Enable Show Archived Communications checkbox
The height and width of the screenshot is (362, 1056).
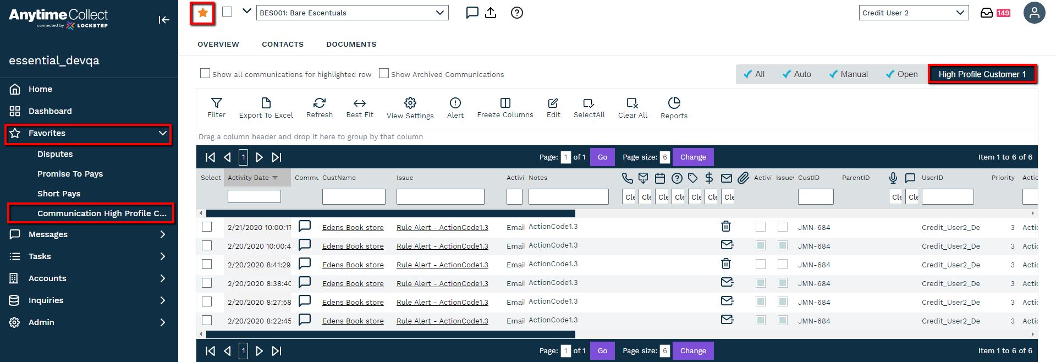384,73
